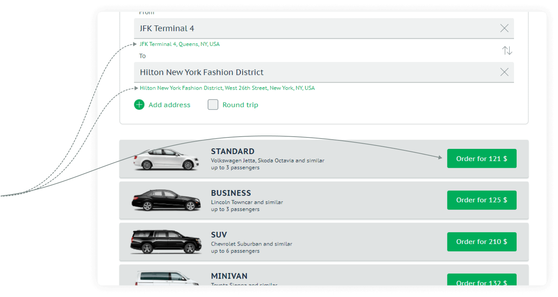Order the MINIVAN for 132 $
This screenshot has width=558, height=297.
481,283
